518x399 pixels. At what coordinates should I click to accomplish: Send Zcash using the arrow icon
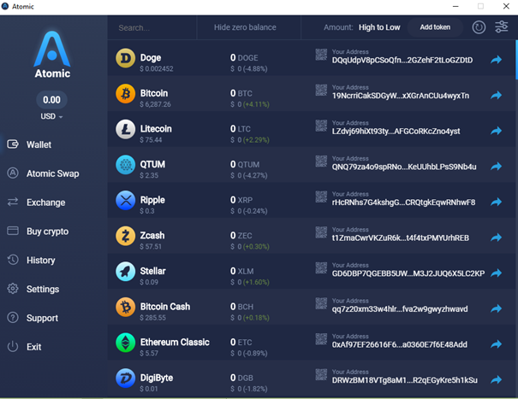497,238
